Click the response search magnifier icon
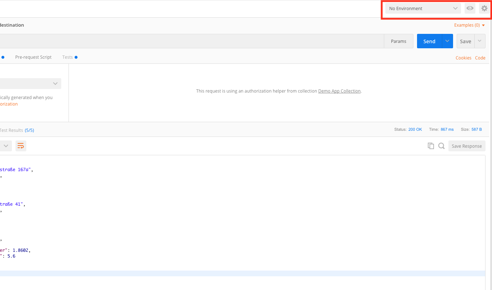Screen dimensions: 492x290 441,146
